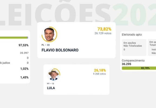Image resolution: width=156 pixels, height=108 pixels.
Task: Click Flavio Bolsonaro's candidate photo
Action: click(x=49, y=34)
